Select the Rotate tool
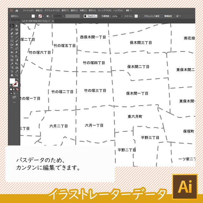Image resolution: width=203 pixels, height=203 pixels. pos(12,49)
